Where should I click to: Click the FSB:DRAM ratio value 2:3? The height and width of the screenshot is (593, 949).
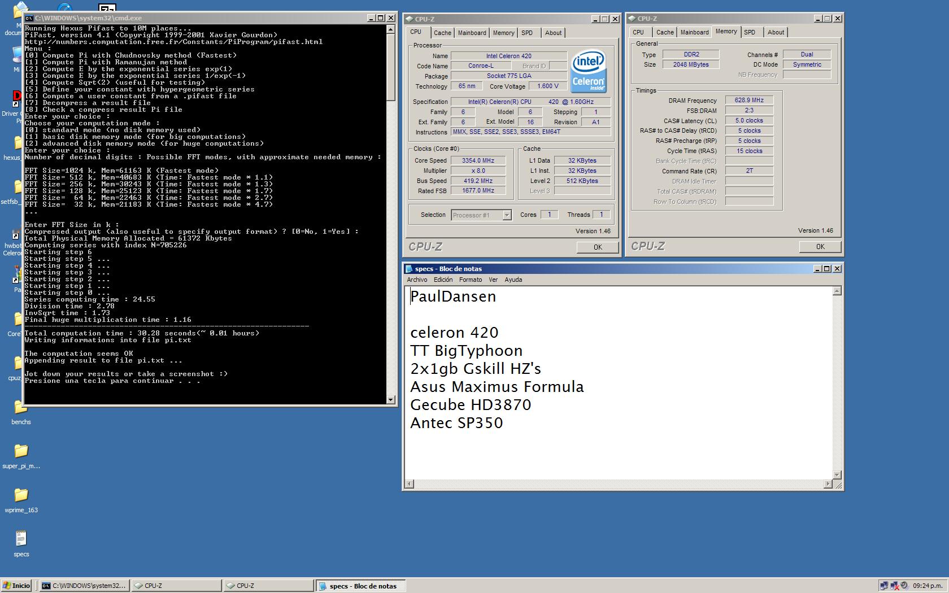coord(749,110)
